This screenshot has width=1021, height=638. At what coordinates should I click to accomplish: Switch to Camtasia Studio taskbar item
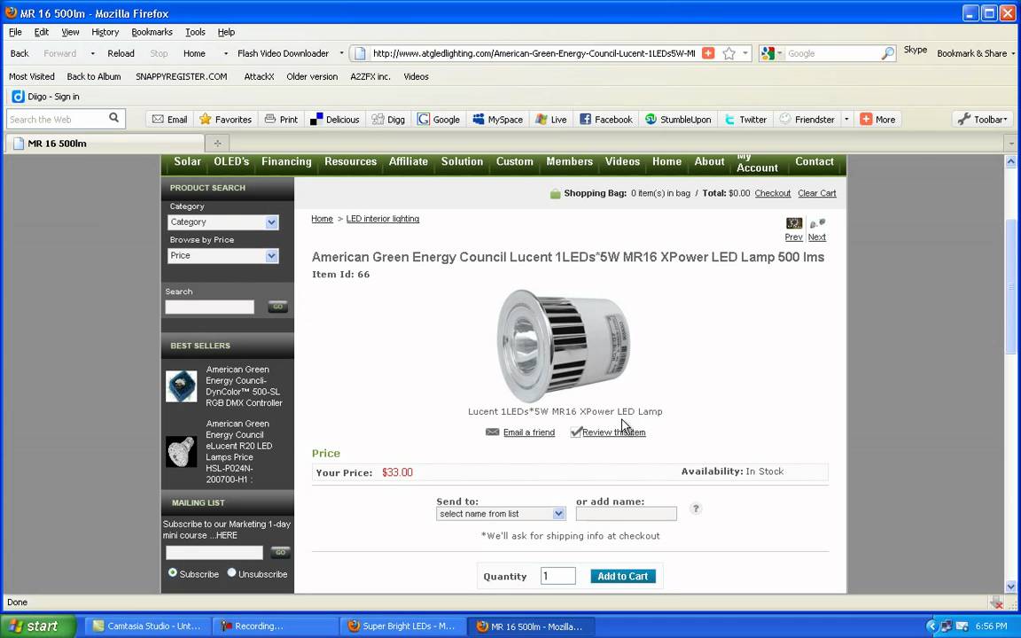147,626
